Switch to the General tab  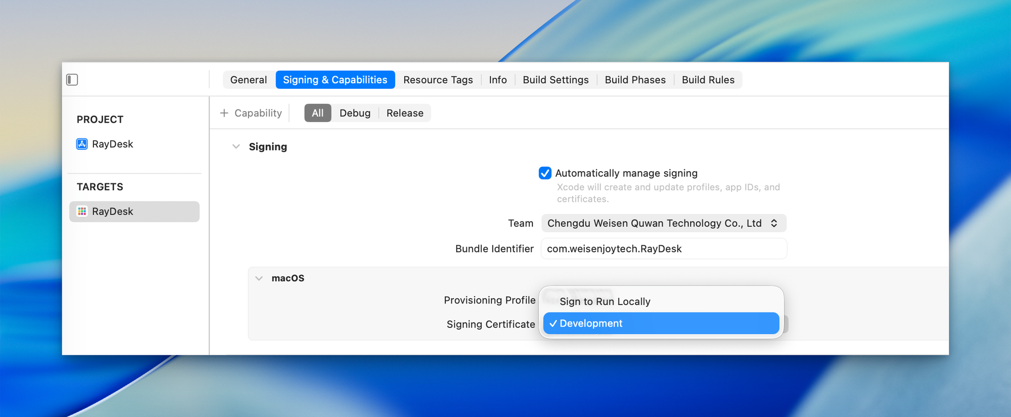(248, 80)
